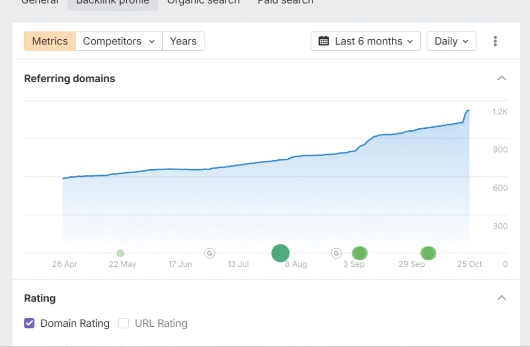
Task: Click the Google update icon near 17 Jun
Action: pyautogui.click(x=210, y=253)
